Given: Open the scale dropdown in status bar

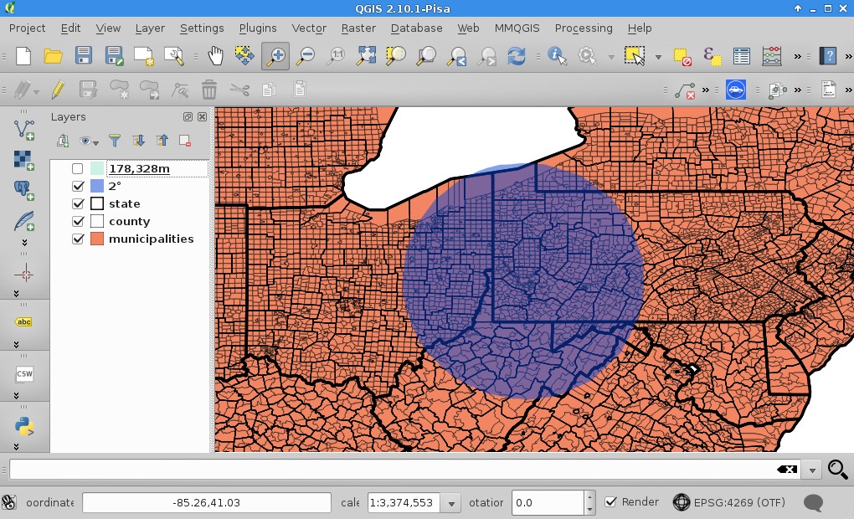Looking at the screenshot, I should coord(452,503).
